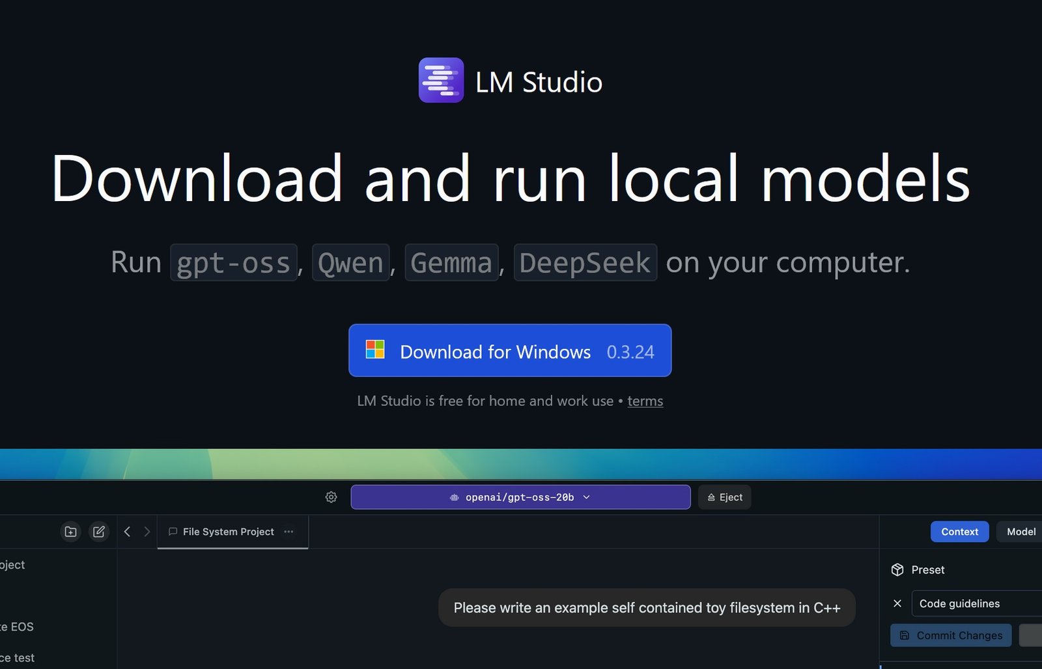Open the File System Project ellipsis menu

click(289, 532)
